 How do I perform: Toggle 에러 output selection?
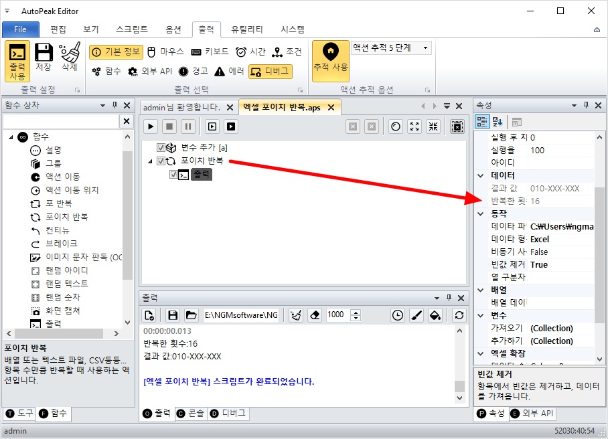click(229, 72)
